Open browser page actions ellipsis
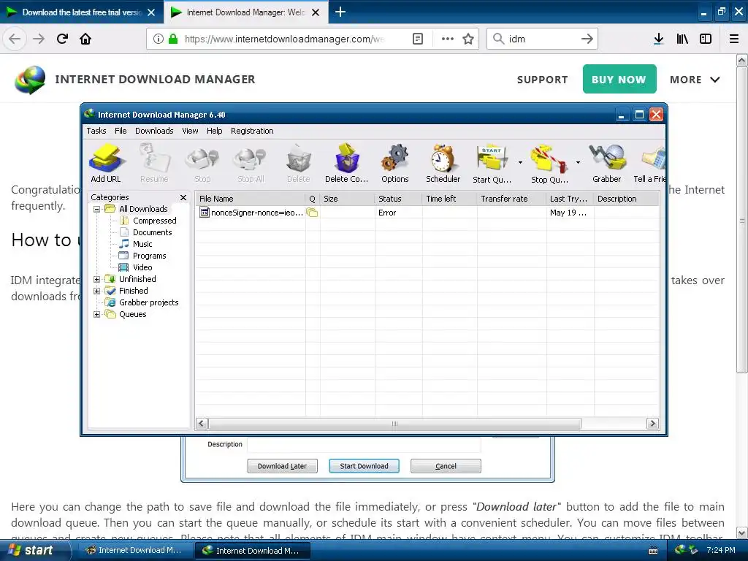 tap(448, 39)
